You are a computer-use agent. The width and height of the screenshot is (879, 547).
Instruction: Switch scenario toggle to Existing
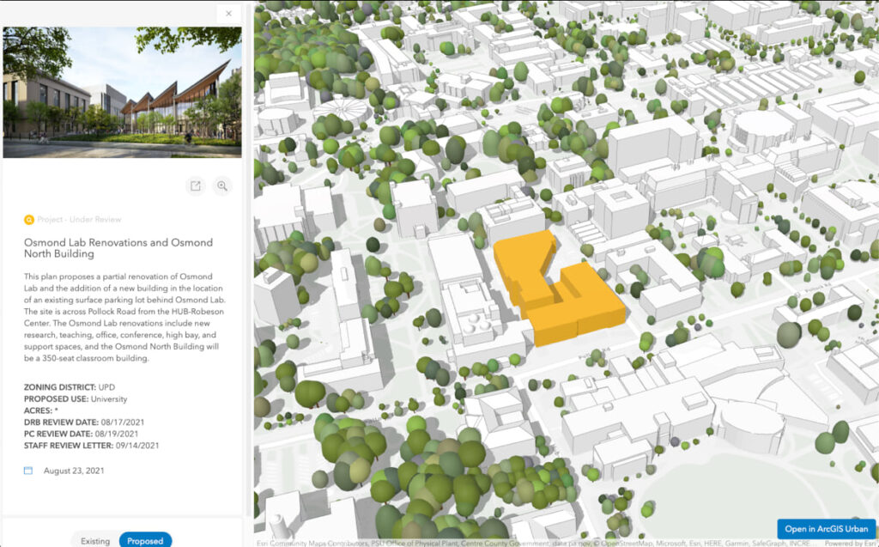(x=95, y=541)
